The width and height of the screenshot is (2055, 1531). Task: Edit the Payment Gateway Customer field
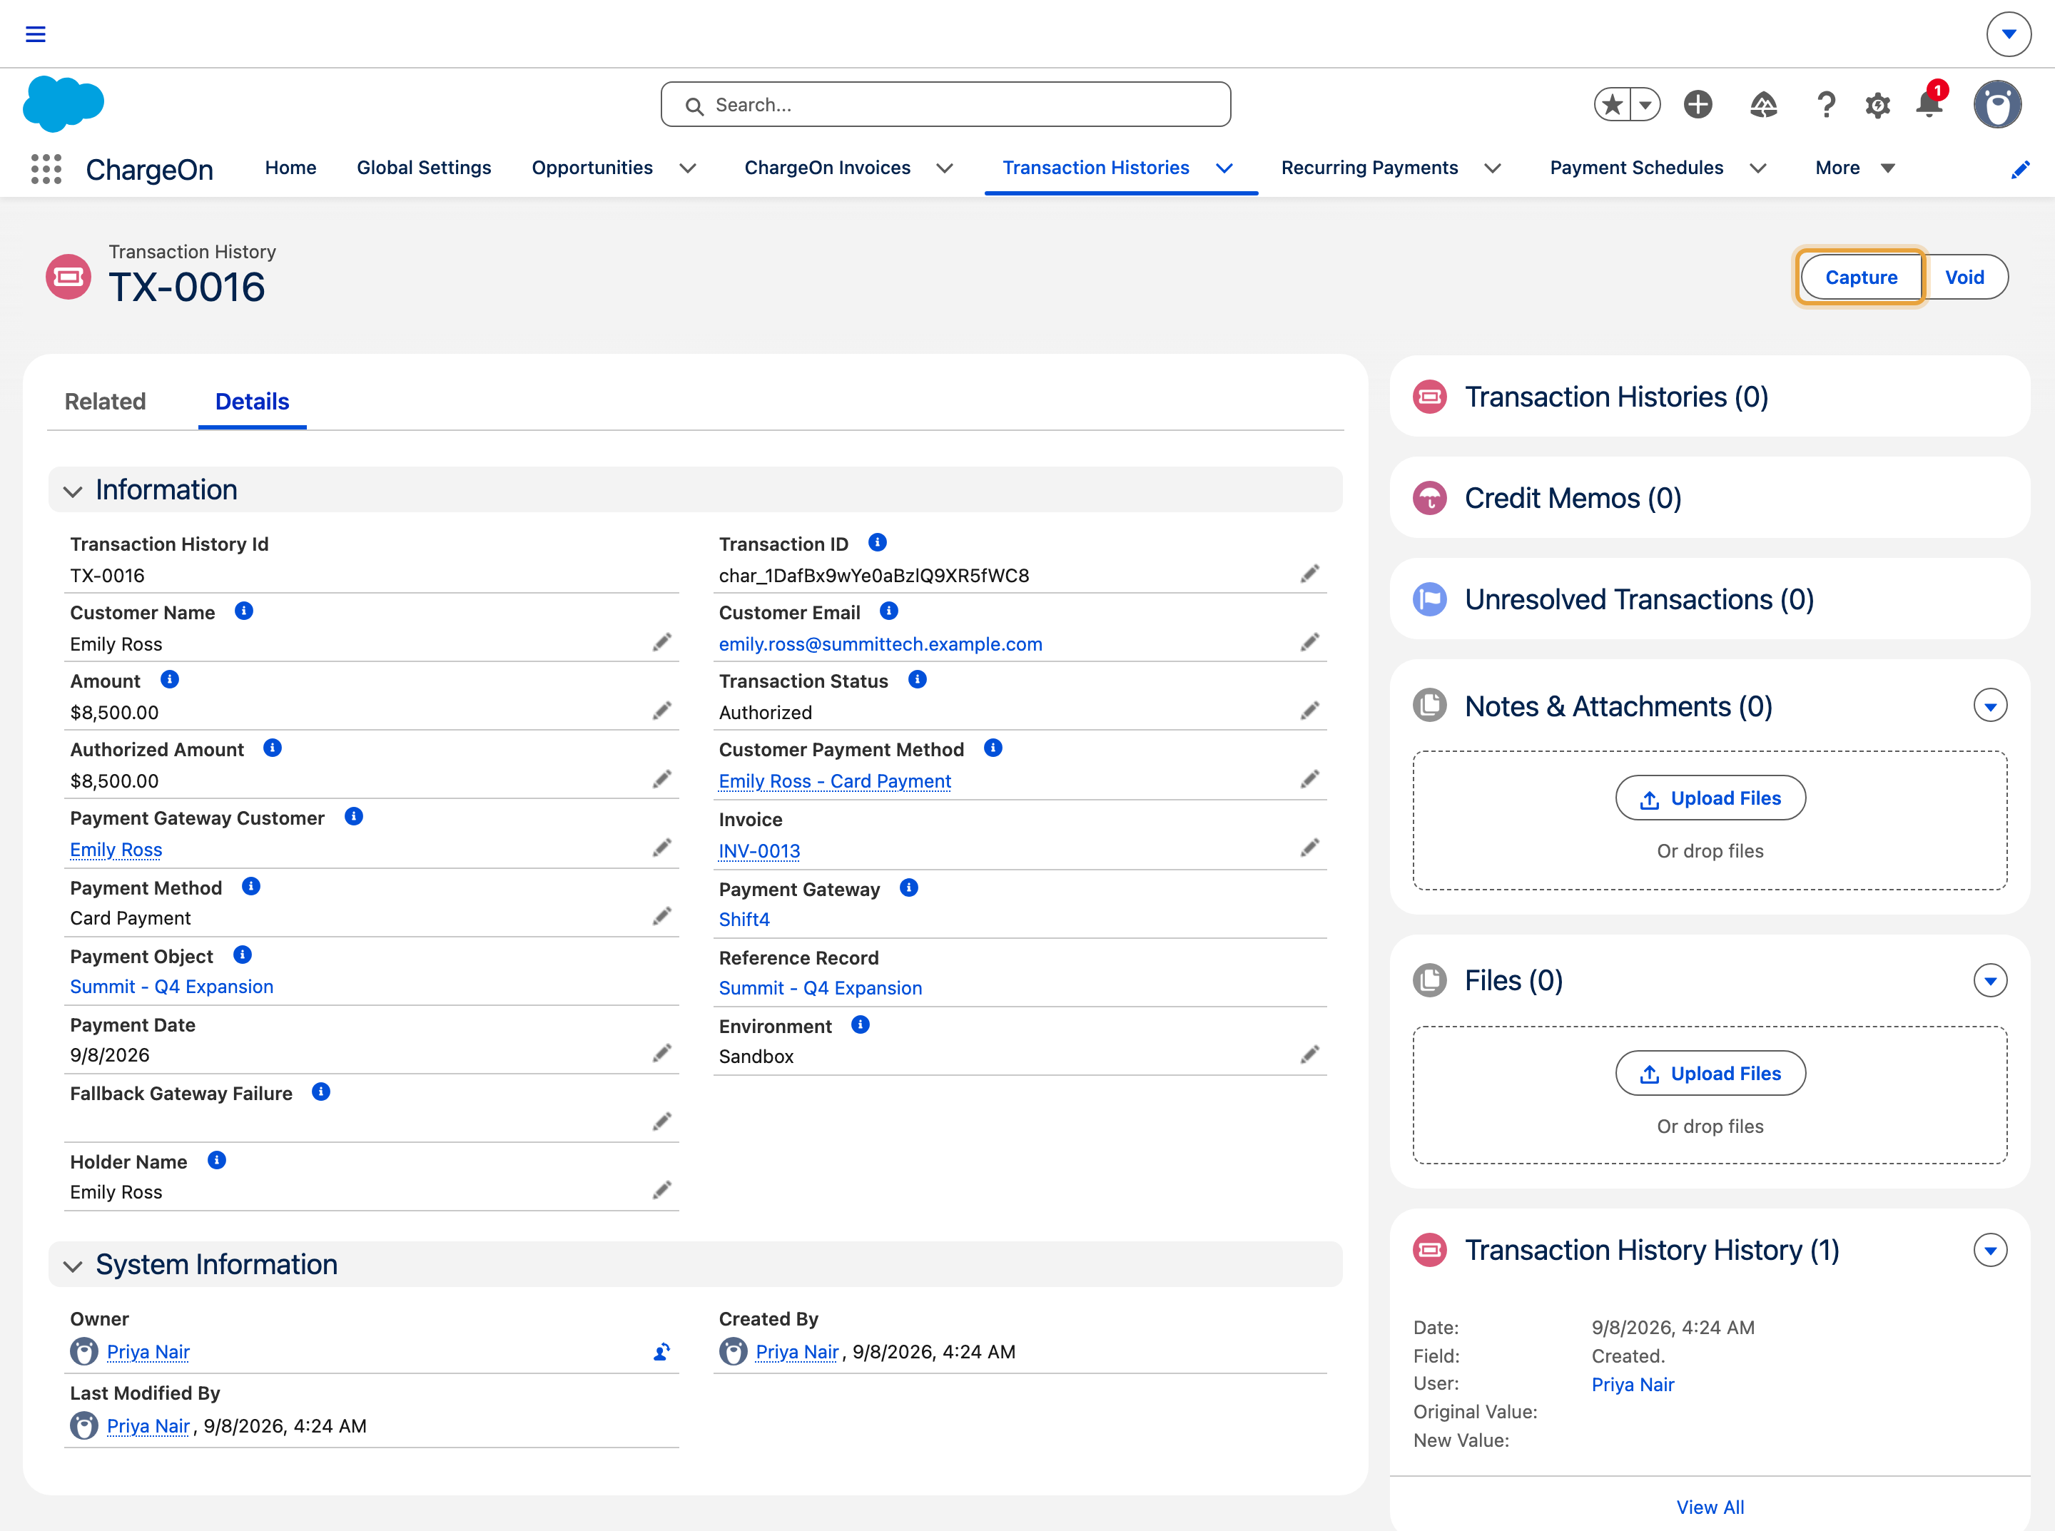coord(662,849)
